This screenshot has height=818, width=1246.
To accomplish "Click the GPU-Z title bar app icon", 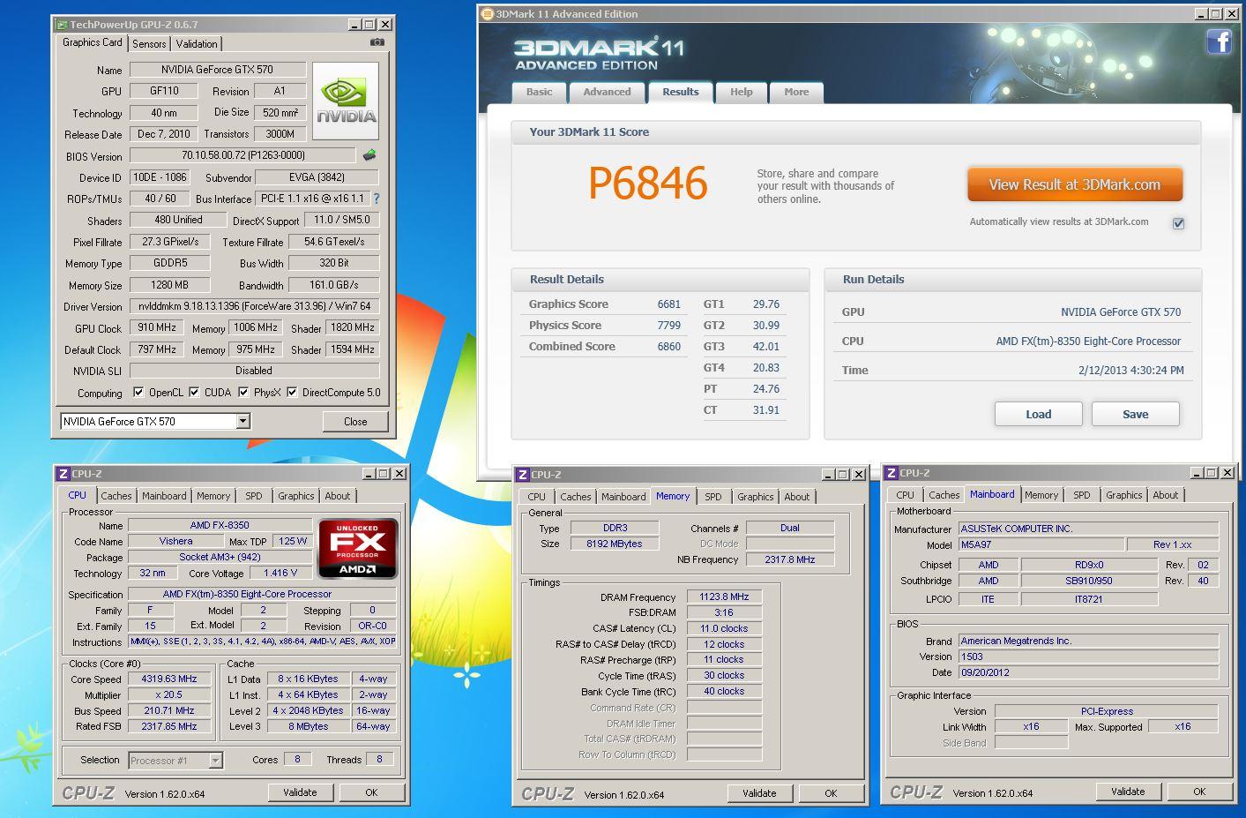I will pyautogui.click(x=61, y=25).
